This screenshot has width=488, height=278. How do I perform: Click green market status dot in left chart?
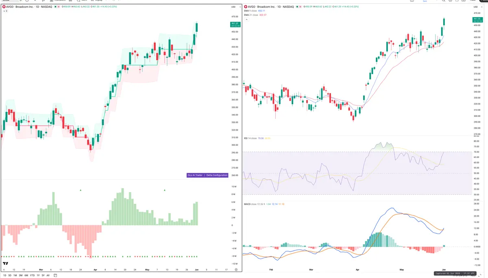pos(55,7)
